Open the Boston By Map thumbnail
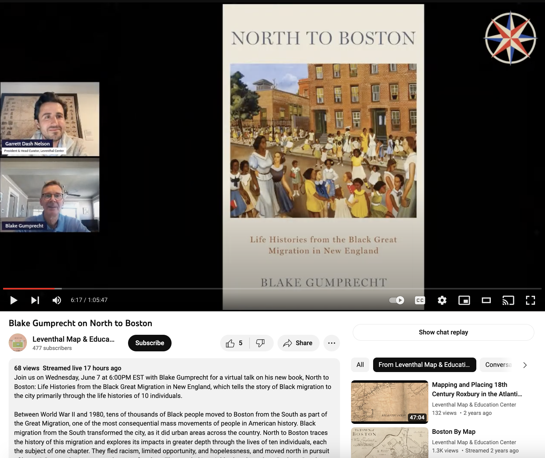 pos(390,443)
